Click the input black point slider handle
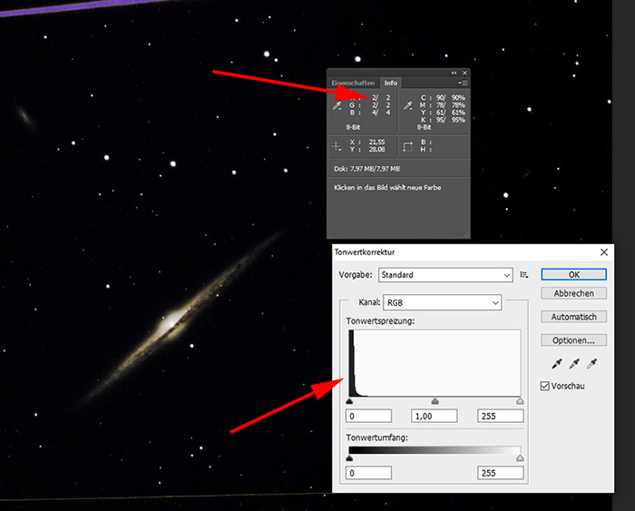This screenshot has width=635, height=511. pyautogui.click(x=349, y=401)
